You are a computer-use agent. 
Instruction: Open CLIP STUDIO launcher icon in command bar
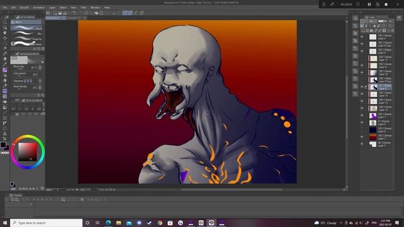click(x=48, y=13)
